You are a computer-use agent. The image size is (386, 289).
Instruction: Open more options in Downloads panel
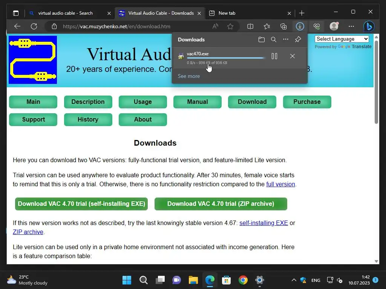tap(286, 39)
